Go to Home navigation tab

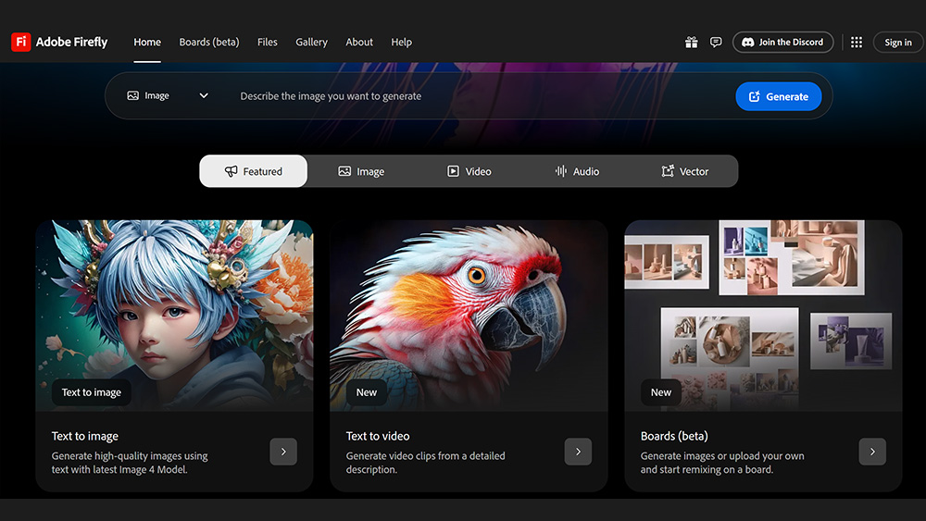(147, 42)
